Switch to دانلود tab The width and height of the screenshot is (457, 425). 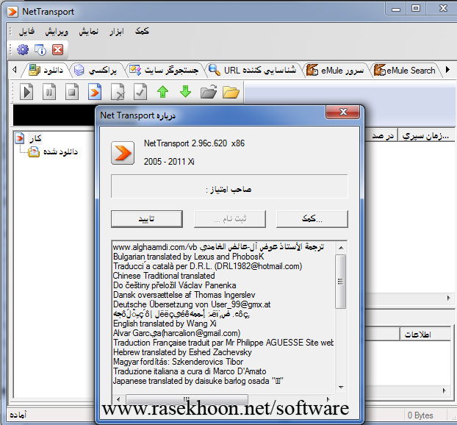46,71
